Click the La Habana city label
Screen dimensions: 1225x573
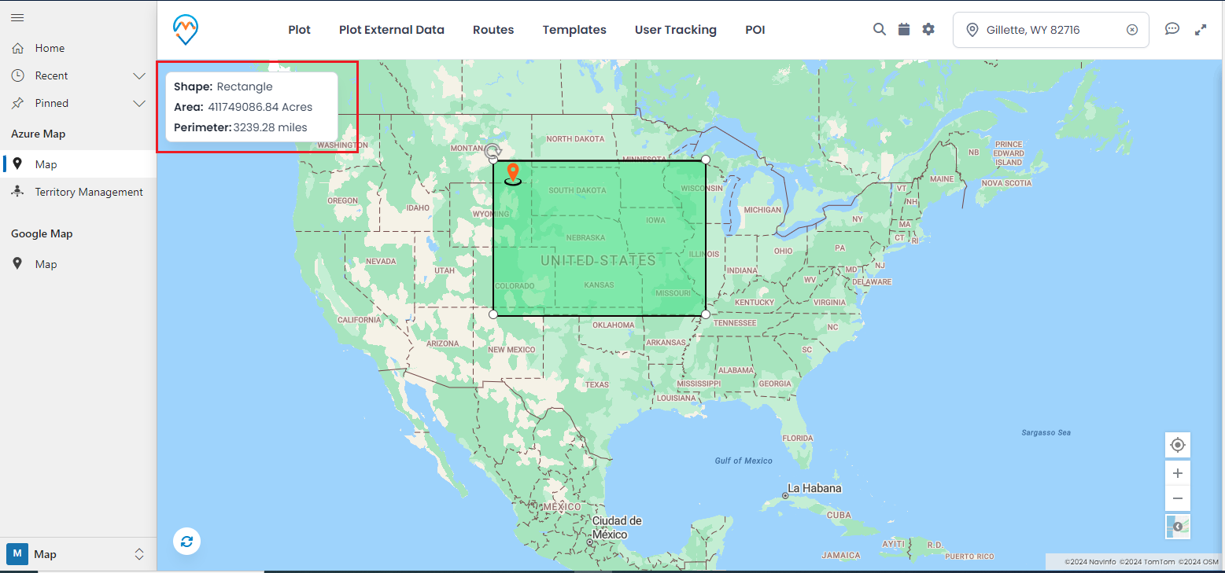[x=814, y=488]
